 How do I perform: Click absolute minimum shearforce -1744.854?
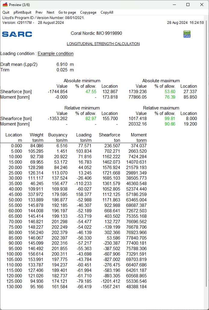58,92
